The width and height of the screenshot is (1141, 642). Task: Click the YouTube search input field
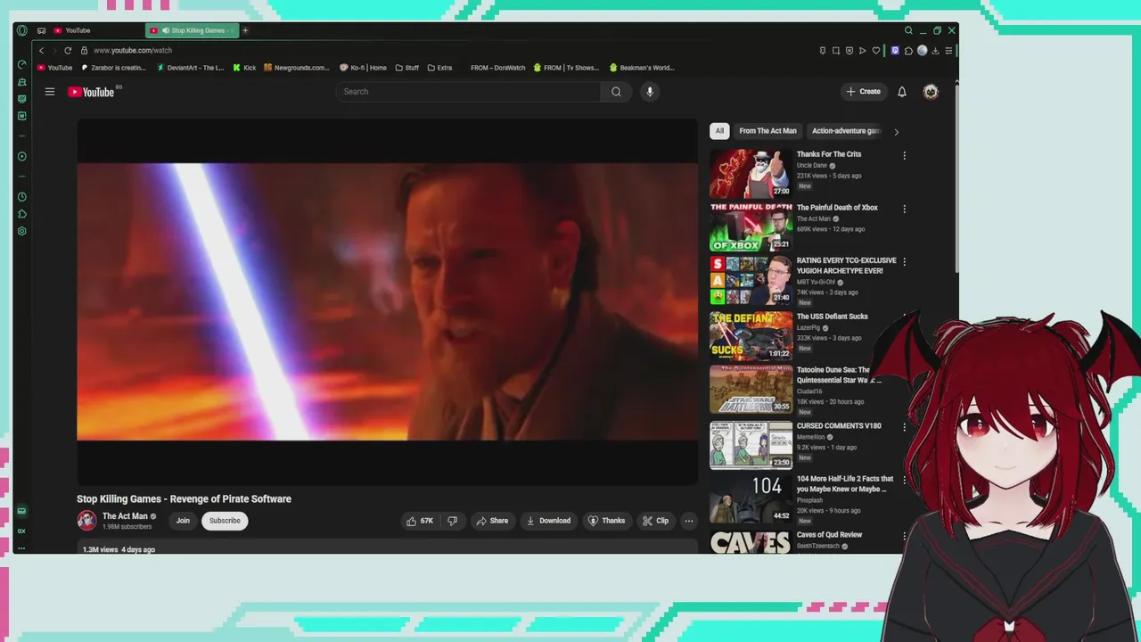[468, 92]
